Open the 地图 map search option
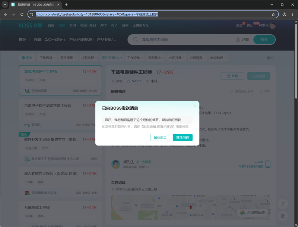The image size is (298, 227). 242,40
